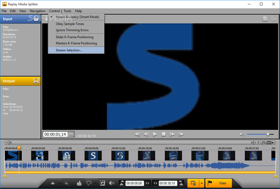The height and width of the screenshot is (189, 280).
Task: Click the Output panel header
Action: click(x=20, y=81)
